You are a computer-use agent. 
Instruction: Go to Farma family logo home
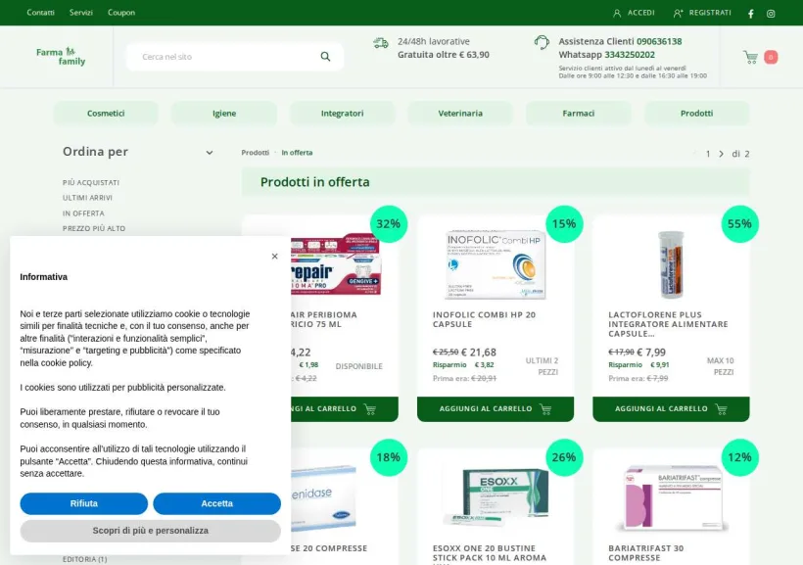(61, 57)
